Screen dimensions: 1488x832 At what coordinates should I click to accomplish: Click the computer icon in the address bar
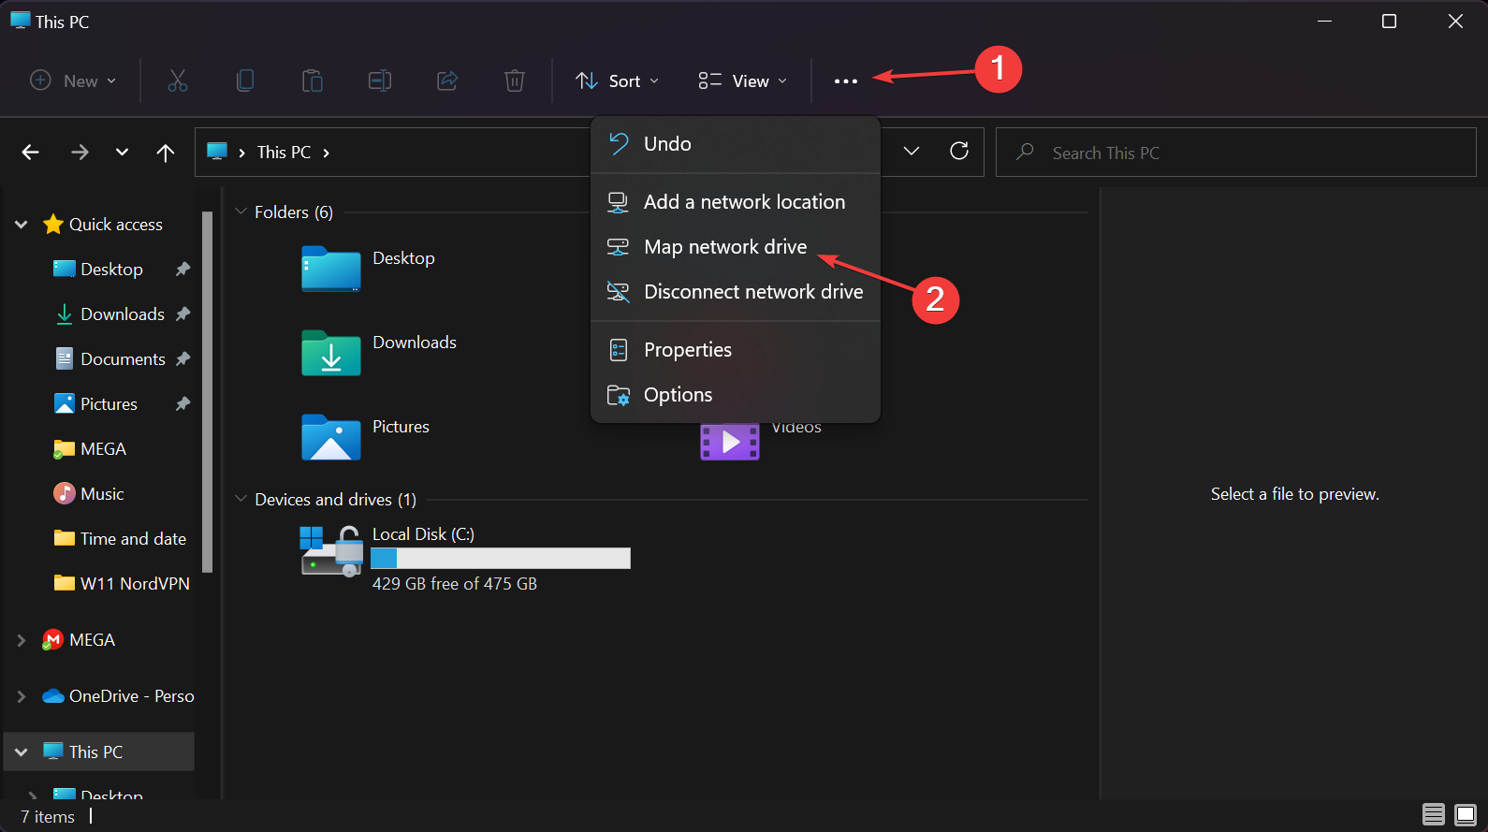point(217,152)
